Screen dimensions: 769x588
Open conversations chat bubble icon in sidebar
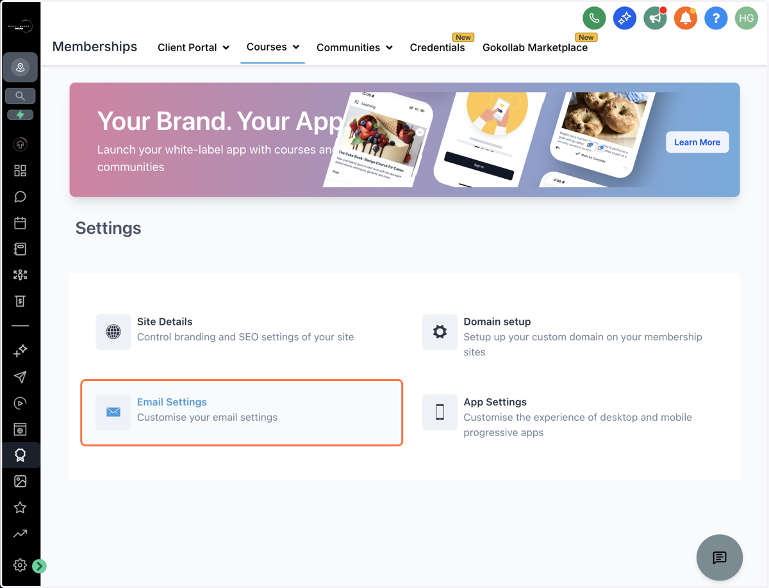coord(20,197)
